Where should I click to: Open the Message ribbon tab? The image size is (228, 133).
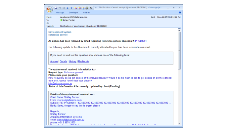(60, 13)
